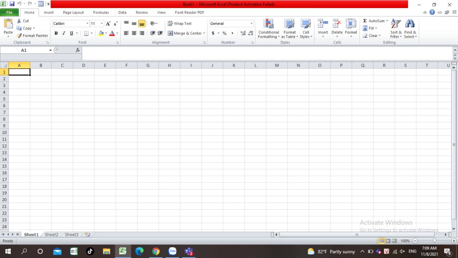Click the Orientation text rotation icon

tap(153, 23)
